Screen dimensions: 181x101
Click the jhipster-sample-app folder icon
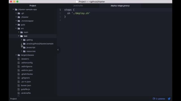coord(16,10)
